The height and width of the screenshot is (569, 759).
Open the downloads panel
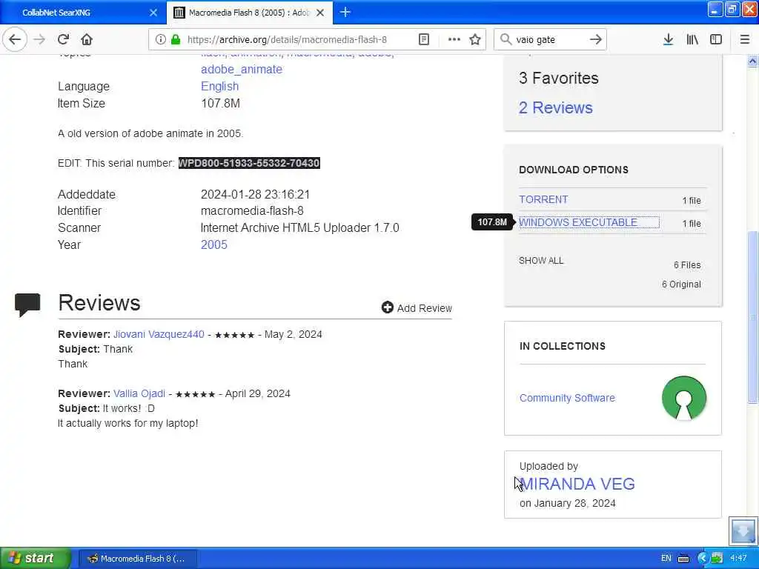click(x=668, y=39)
